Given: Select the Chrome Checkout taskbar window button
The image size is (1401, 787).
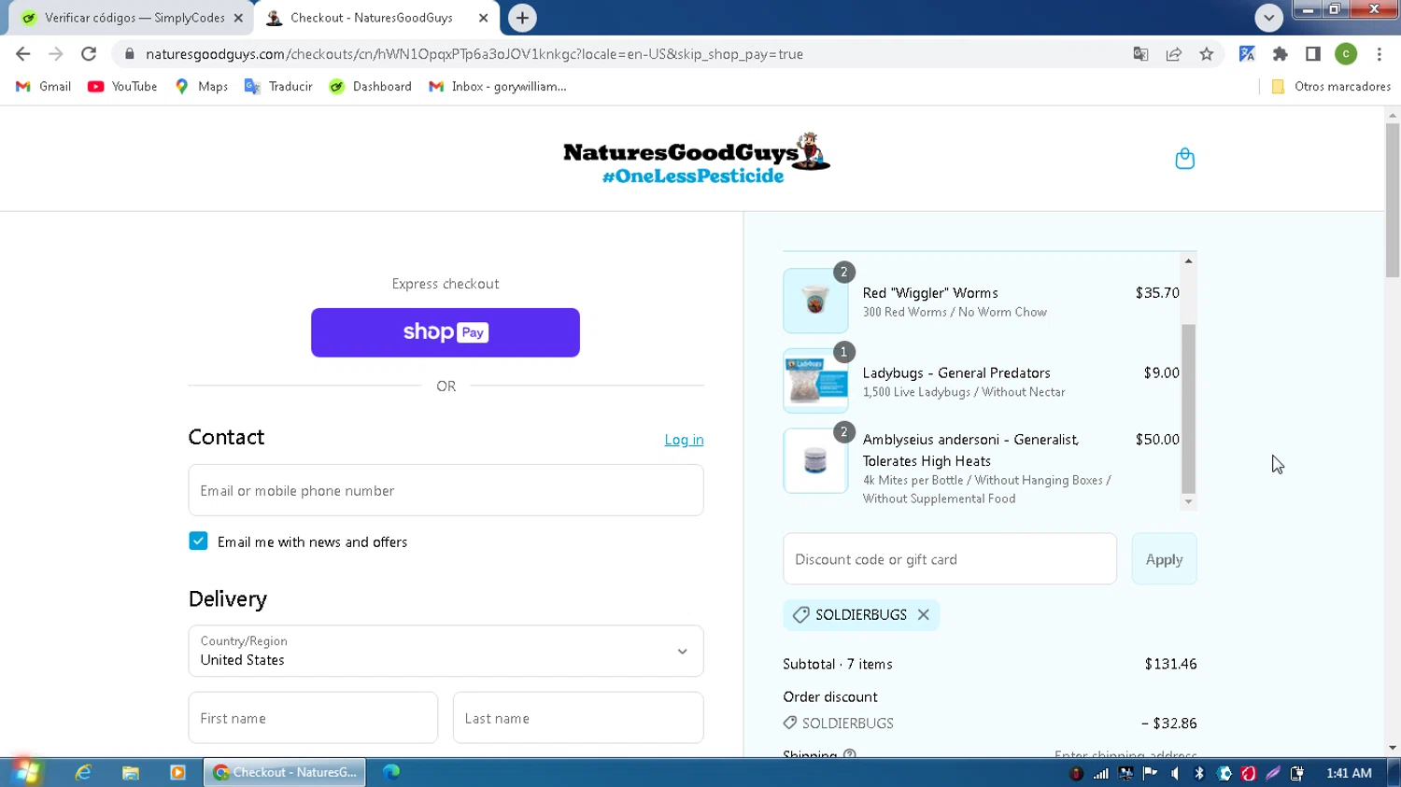Looking at the screenshot, I should 285,772.
